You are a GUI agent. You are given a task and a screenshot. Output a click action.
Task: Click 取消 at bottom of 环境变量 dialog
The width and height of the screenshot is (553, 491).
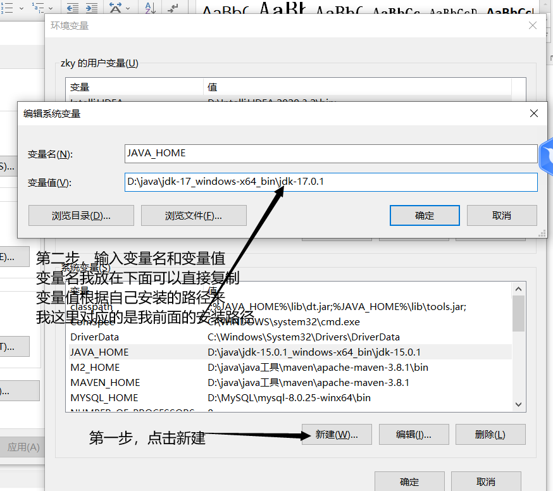coord(486,482)
